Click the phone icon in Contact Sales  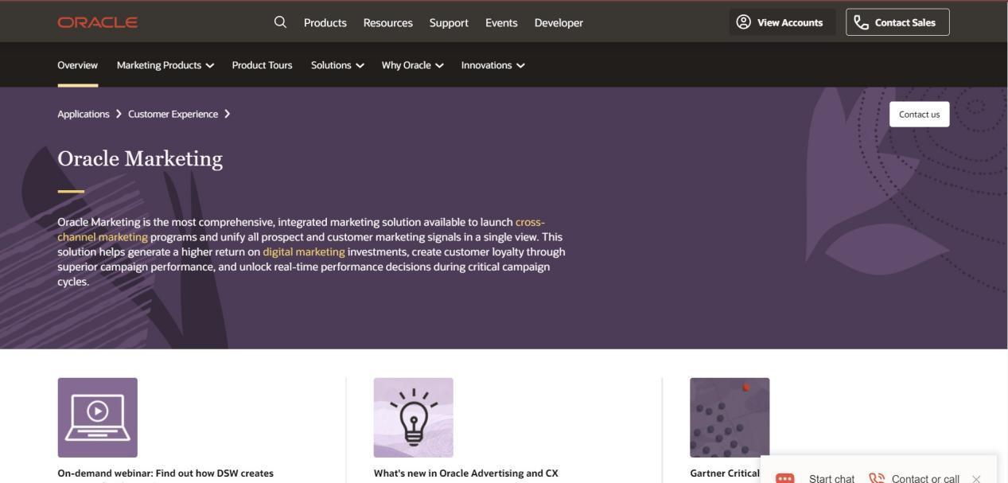pyautogui.click(x=861, y=22)
